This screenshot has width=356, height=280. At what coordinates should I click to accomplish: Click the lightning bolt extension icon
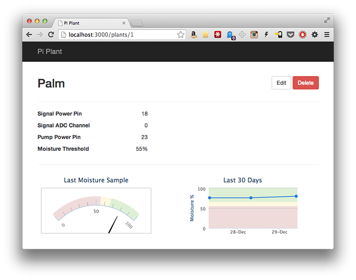pos(266,34)
